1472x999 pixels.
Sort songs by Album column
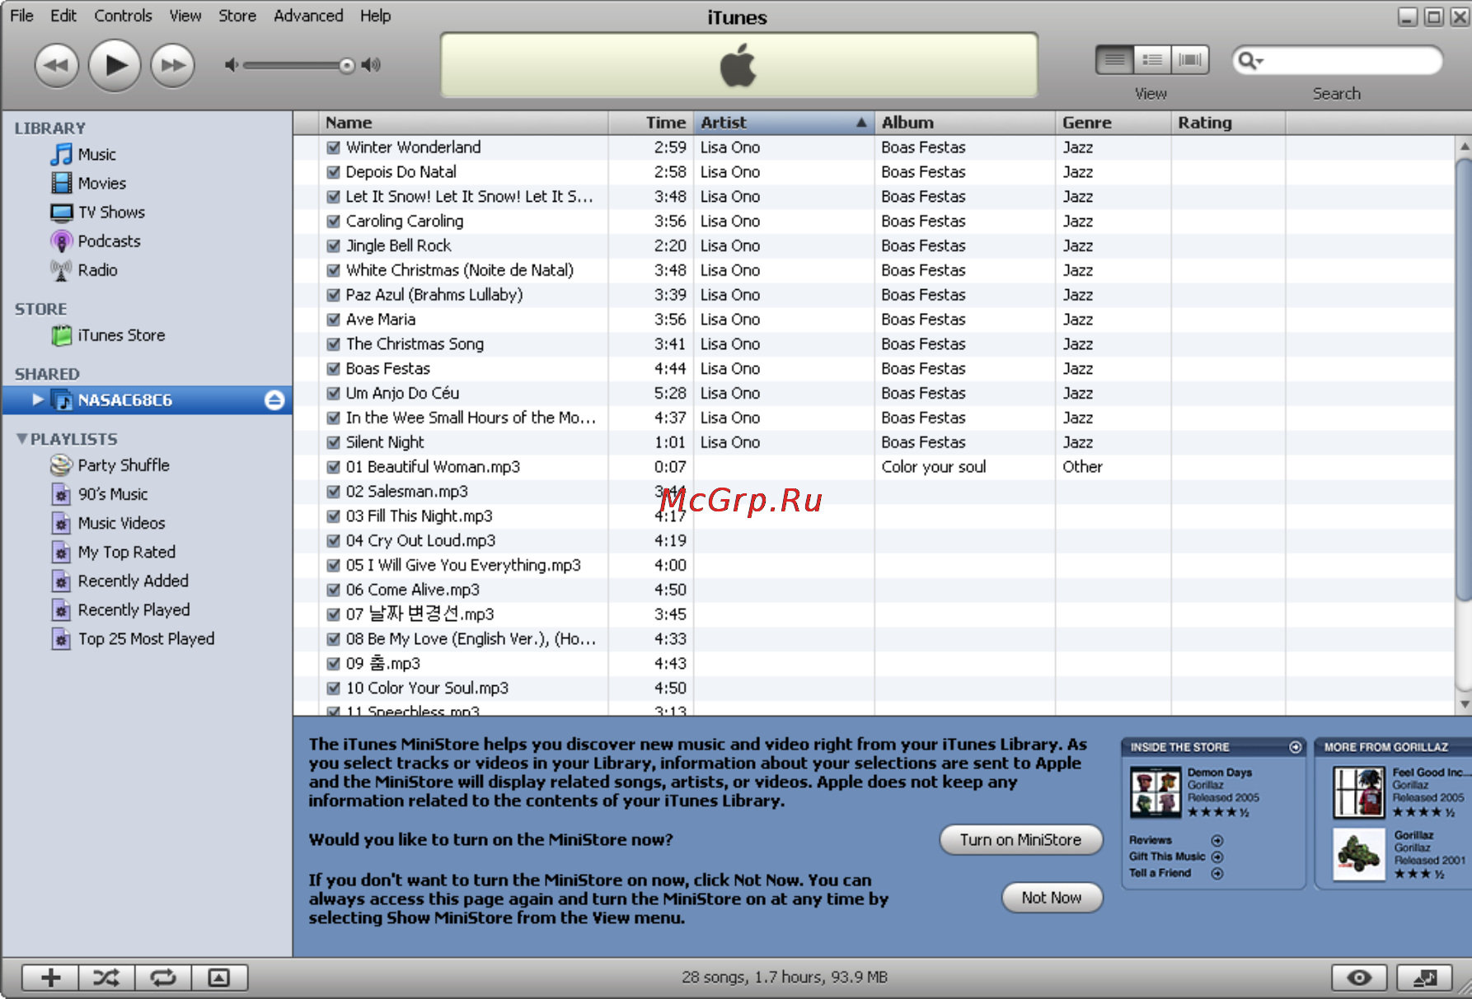[x=964, y=123]
